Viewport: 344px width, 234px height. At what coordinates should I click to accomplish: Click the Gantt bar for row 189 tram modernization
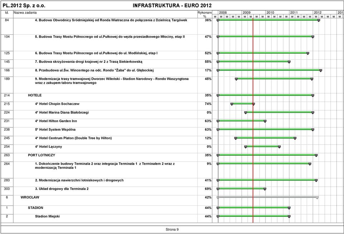click(274, 78)
